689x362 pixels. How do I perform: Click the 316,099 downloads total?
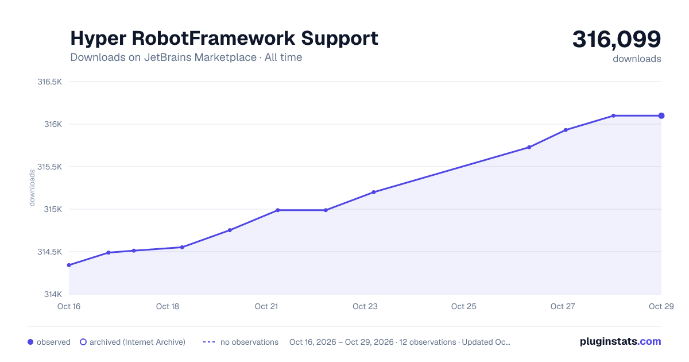[x=617, y=39]
